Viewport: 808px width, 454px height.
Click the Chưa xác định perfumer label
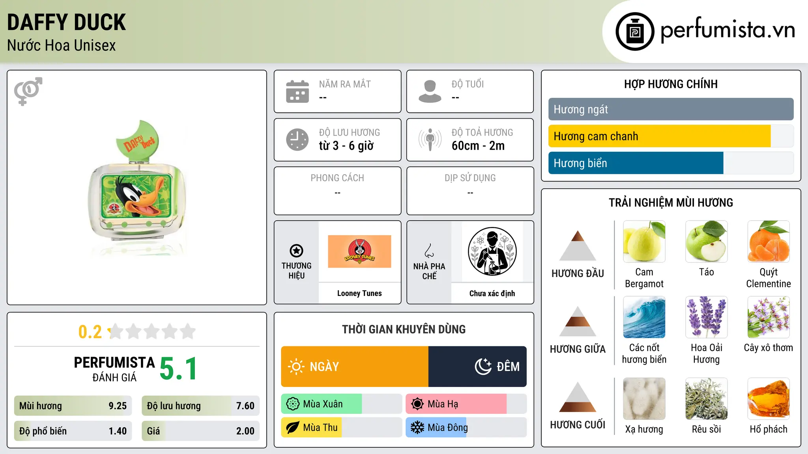tap(492, 293)
